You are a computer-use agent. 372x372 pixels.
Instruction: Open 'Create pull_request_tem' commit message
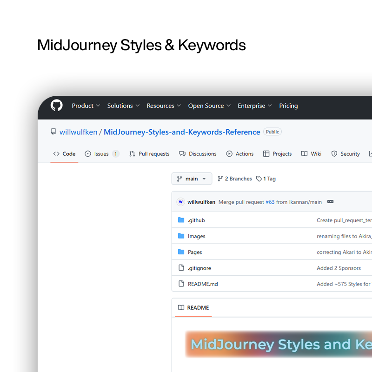pos(344,220)
